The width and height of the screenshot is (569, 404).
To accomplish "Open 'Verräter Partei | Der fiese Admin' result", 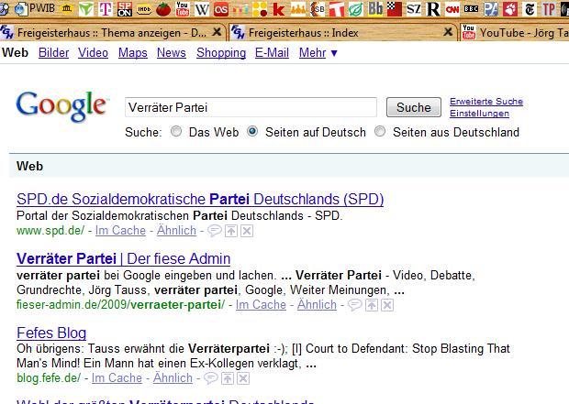I will tap(123, 258).
